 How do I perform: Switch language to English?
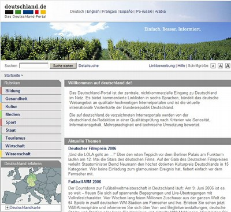click(x=93, y=12)
